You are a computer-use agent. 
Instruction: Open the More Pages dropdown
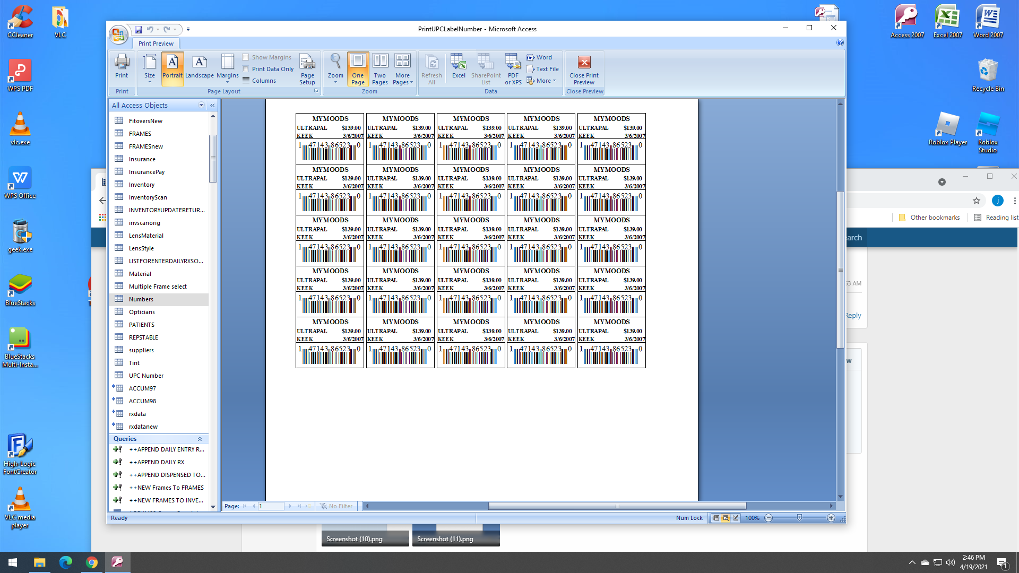tap(403, 69)
